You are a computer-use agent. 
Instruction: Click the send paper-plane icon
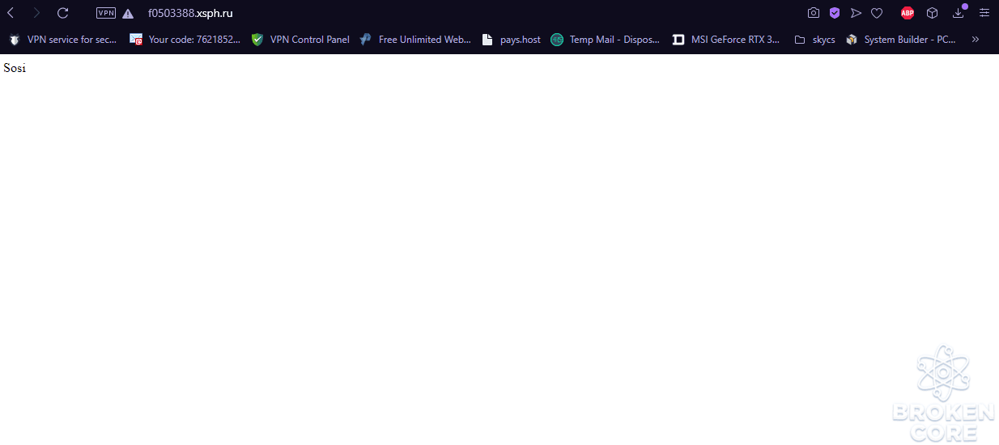[x=856, y=13]
